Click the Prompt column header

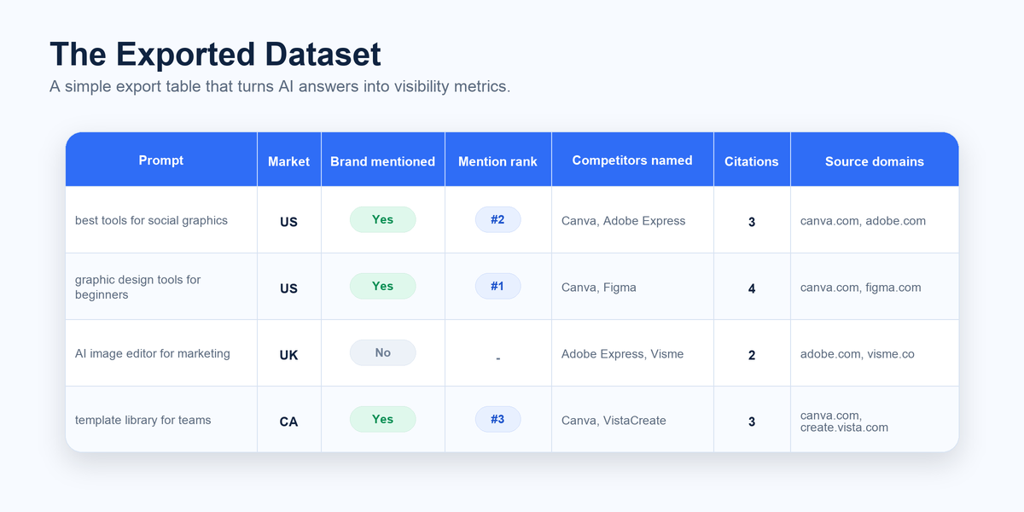coord(161,160)
